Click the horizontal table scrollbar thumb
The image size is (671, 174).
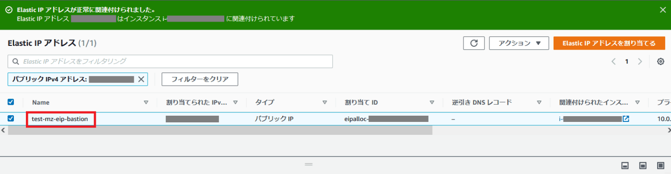[220, 130]
